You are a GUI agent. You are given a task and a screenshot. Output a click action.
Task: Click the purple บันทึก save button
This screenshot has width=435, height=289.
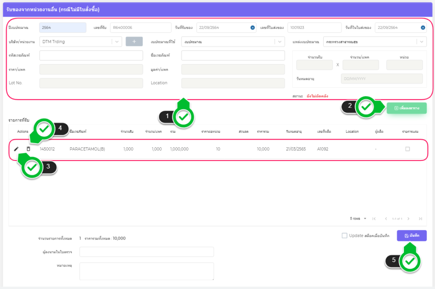coord(412,236)
